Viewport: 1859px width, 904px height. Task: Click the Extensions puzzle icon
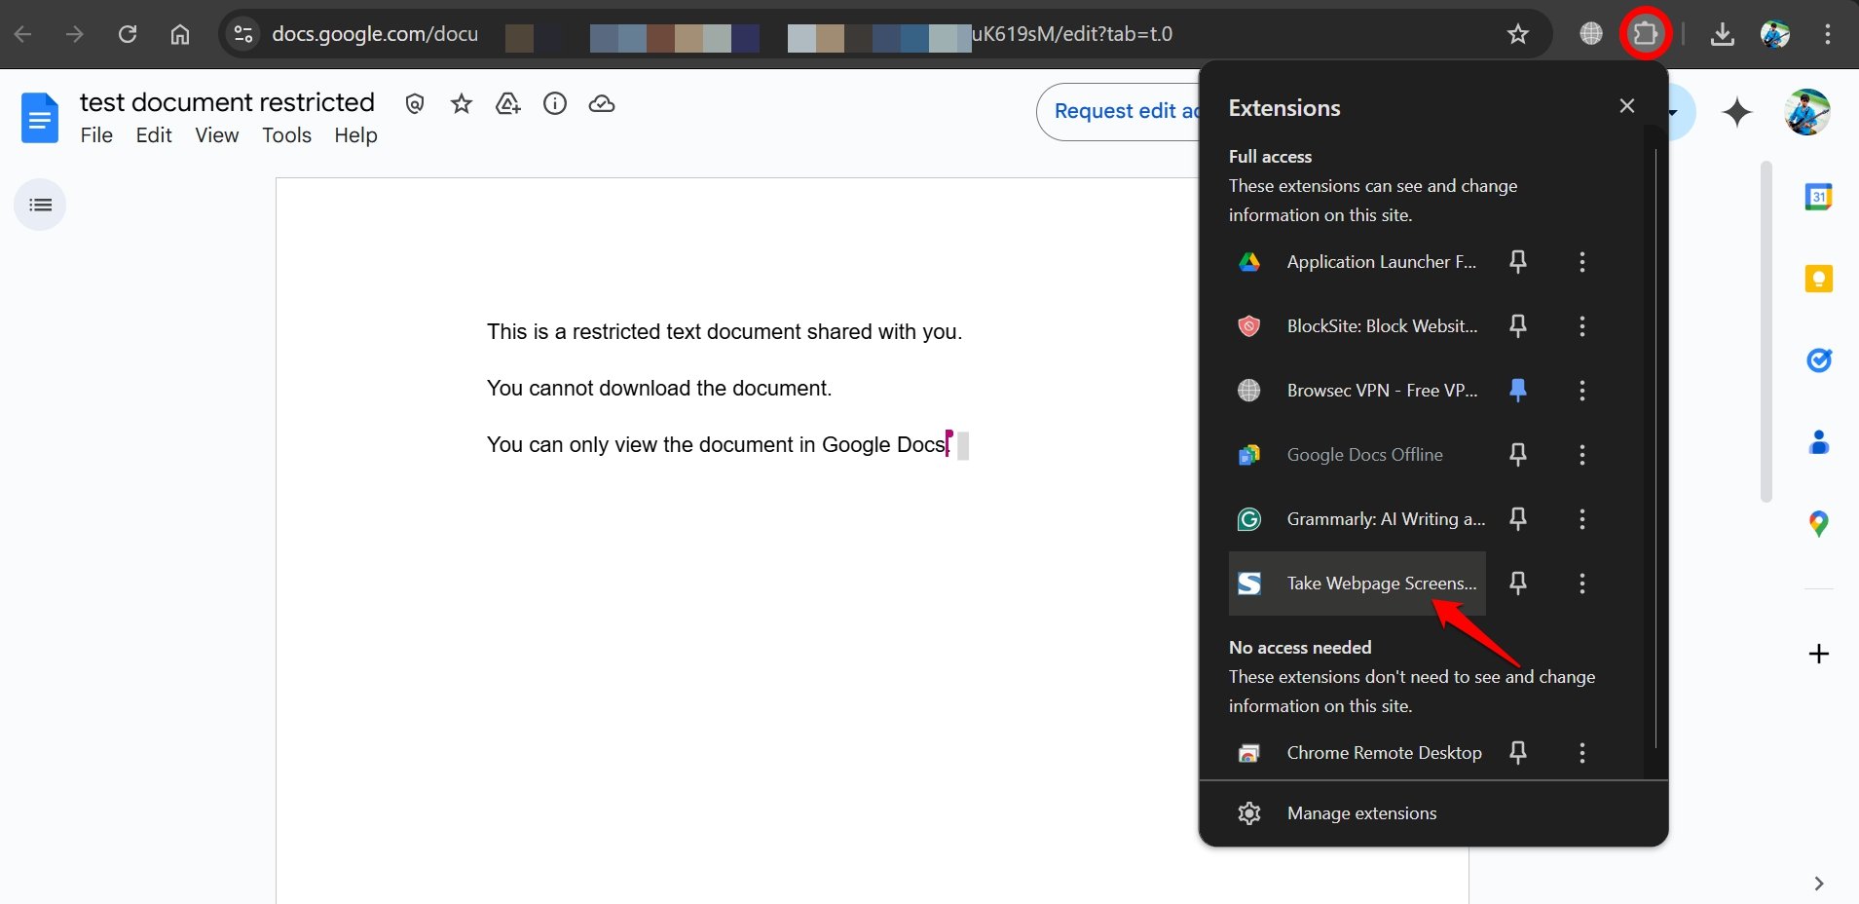point(1645,34)
